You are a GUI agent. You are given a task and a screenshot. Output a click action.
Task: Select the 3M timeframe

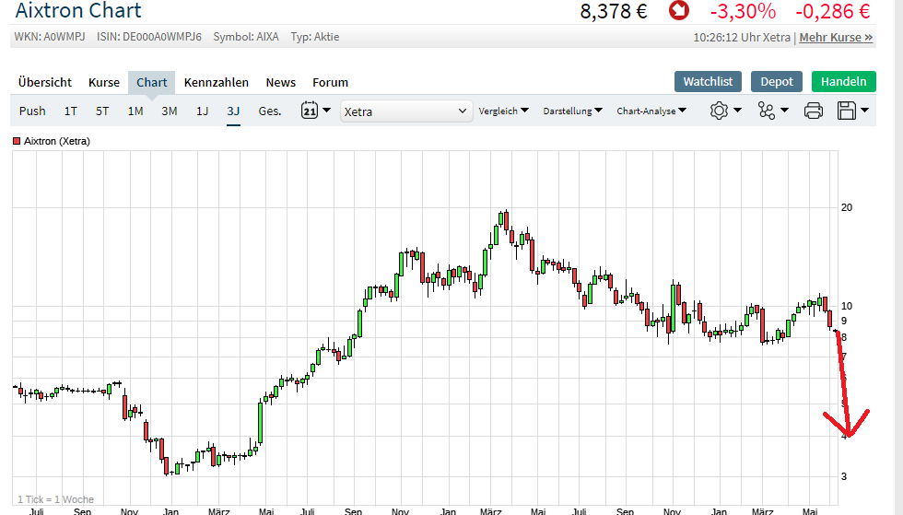[170, 111]
